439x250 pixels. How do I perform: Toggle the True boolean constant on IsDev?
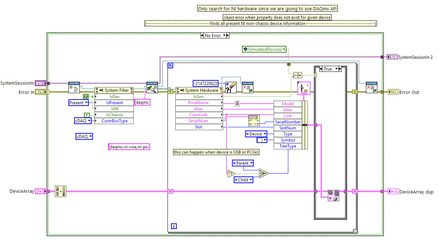click(86, 96)
